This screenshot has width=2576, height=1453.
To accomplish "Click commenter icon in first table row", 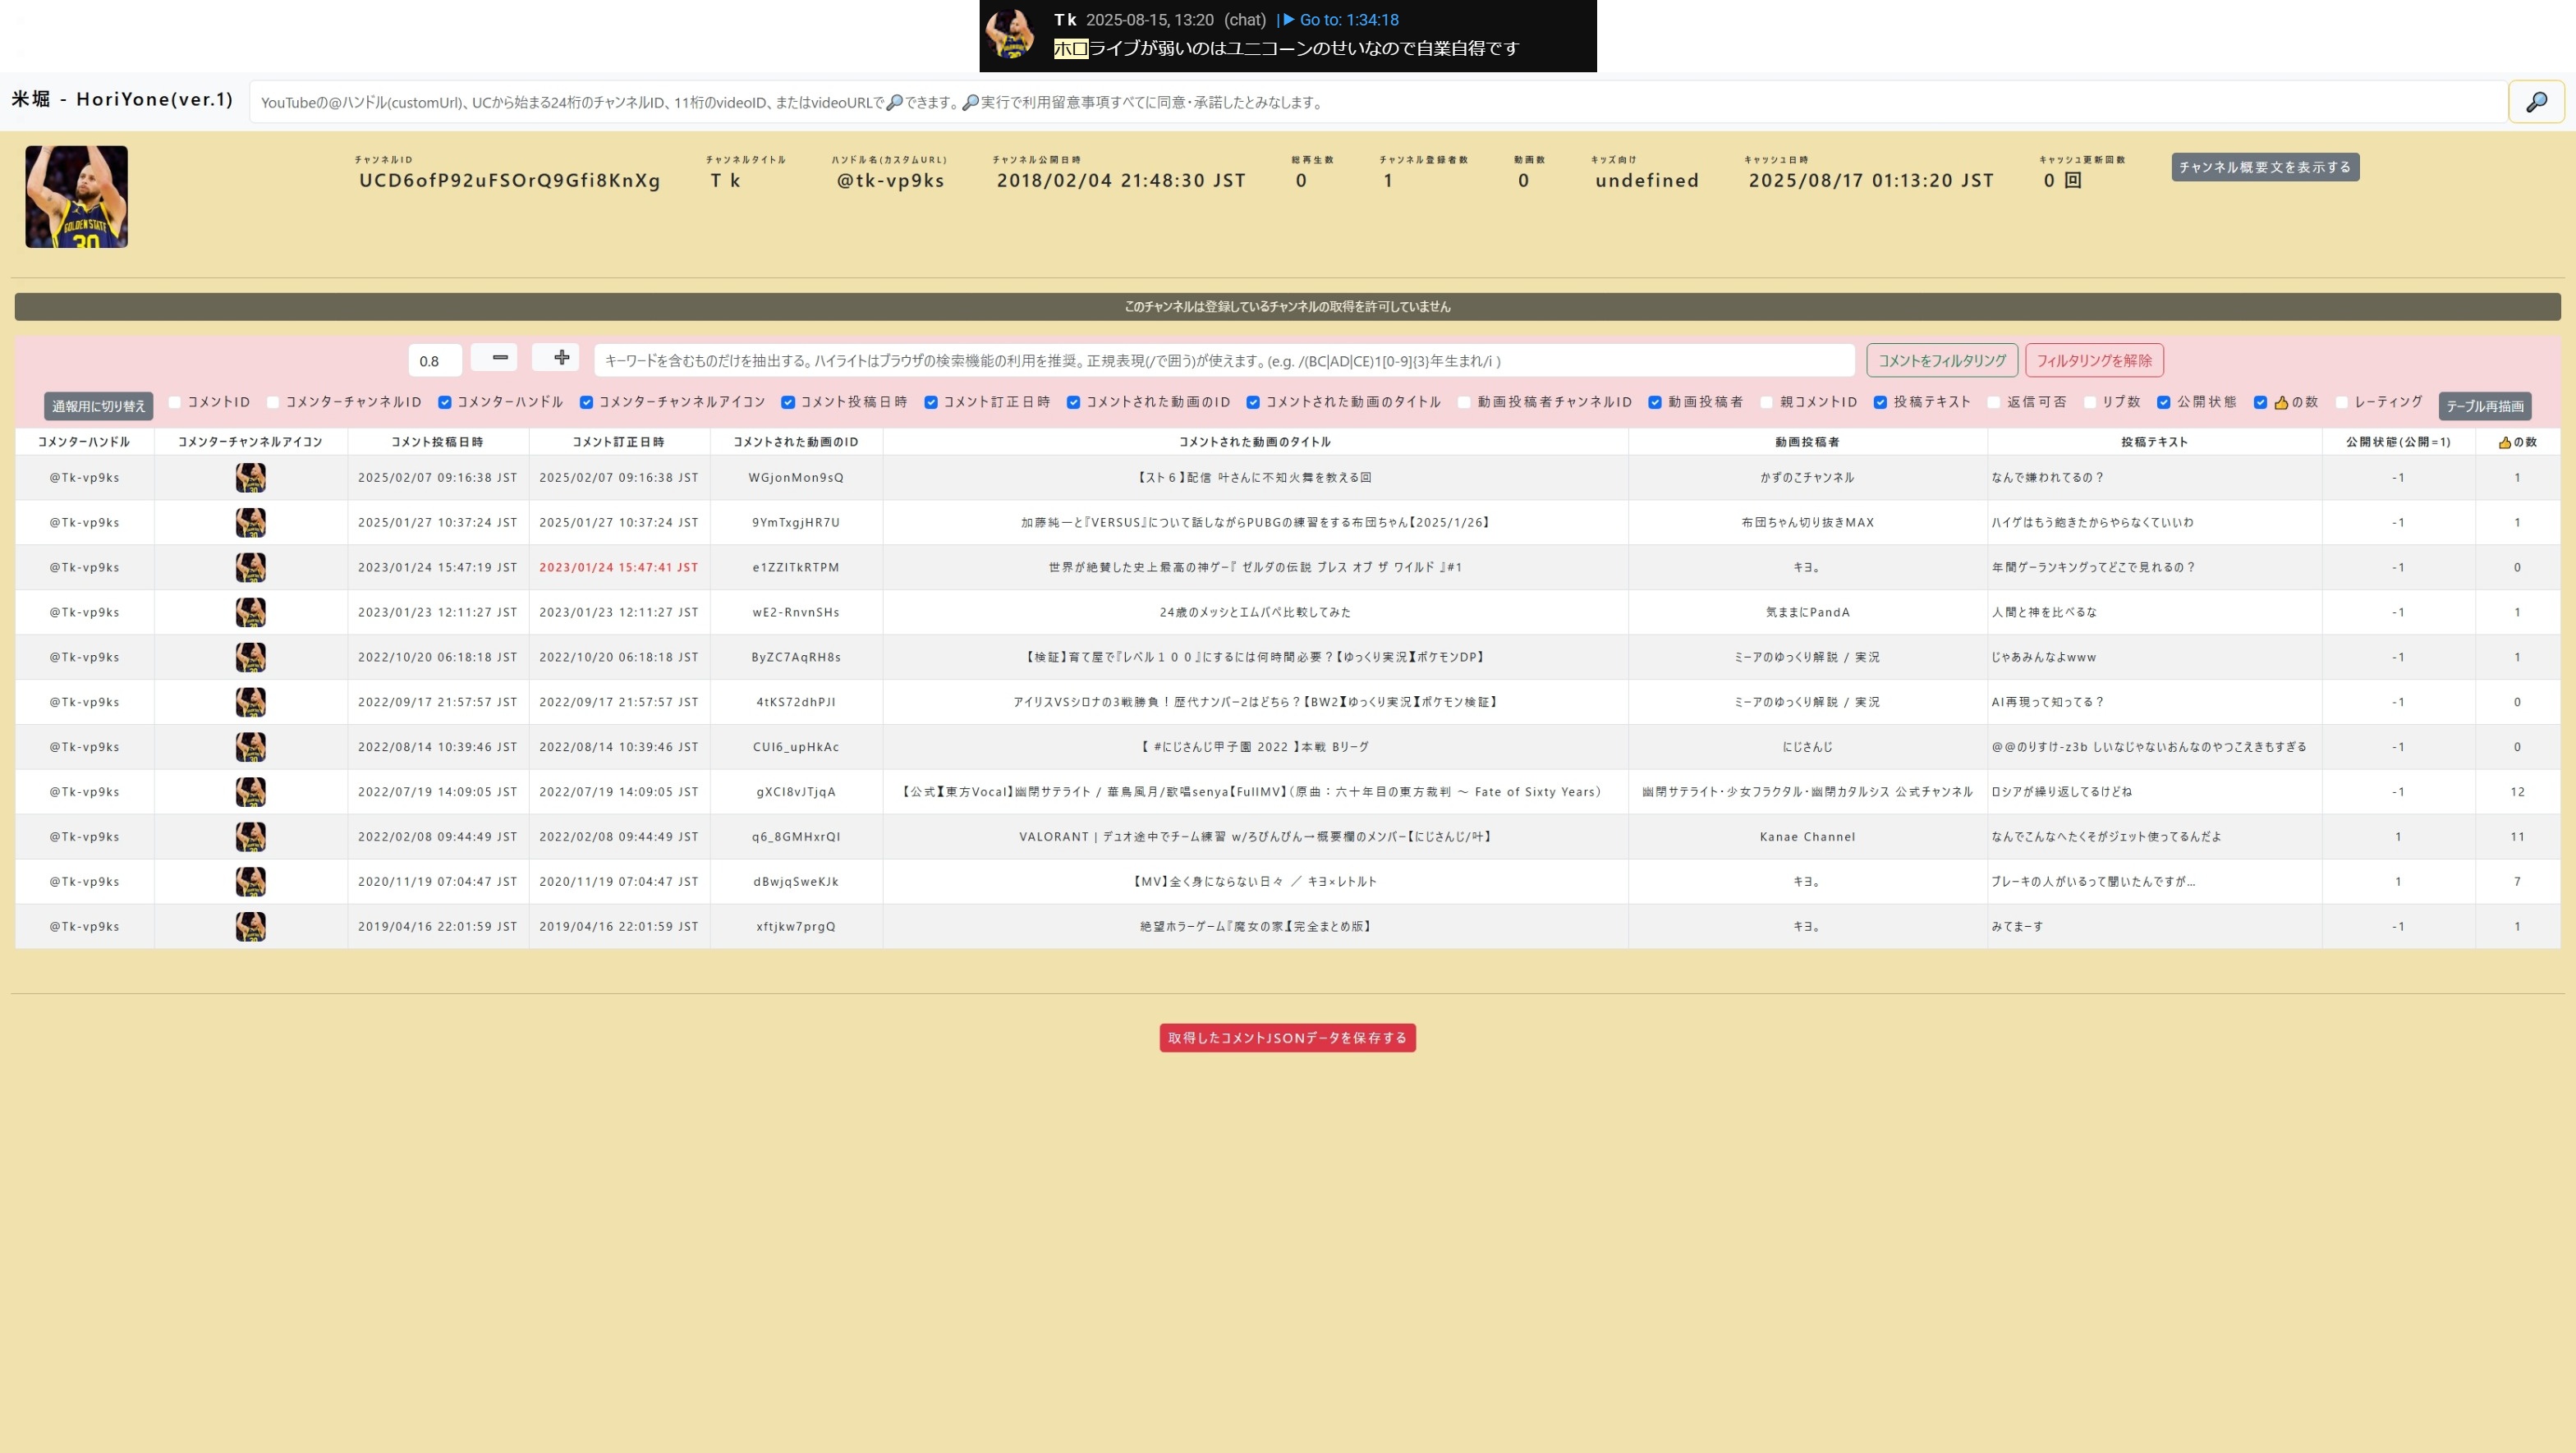I will coord(250,478).
